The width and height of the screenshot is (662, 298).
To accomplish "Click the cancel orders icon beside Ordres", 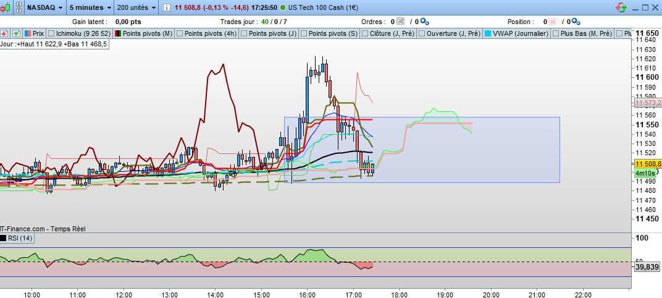I will pyautogui.click(x=401, y=22).
